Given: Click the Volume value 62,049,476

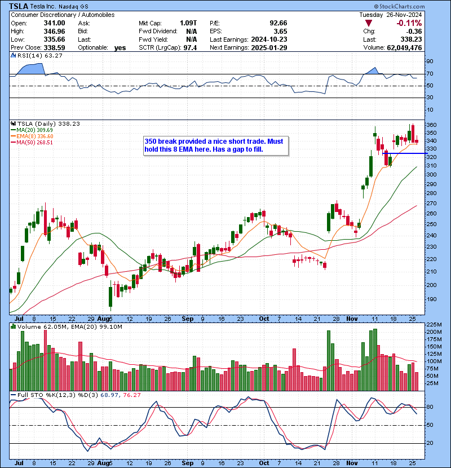Looking at the screenshot, I should (404, 48).
